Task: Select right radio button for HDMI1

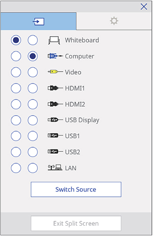Action: [33, 88]
